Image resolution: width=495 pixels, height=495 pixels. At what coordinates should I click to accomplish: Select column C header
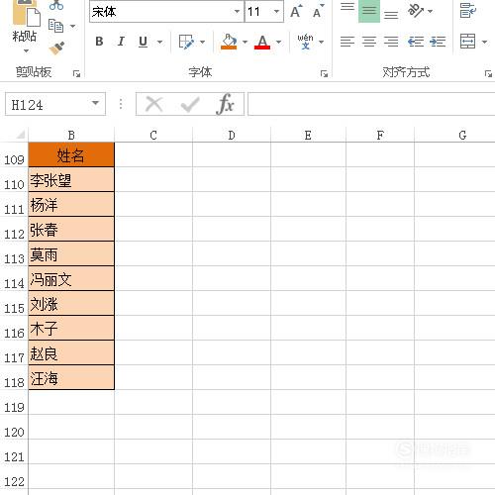click(153, 136)
